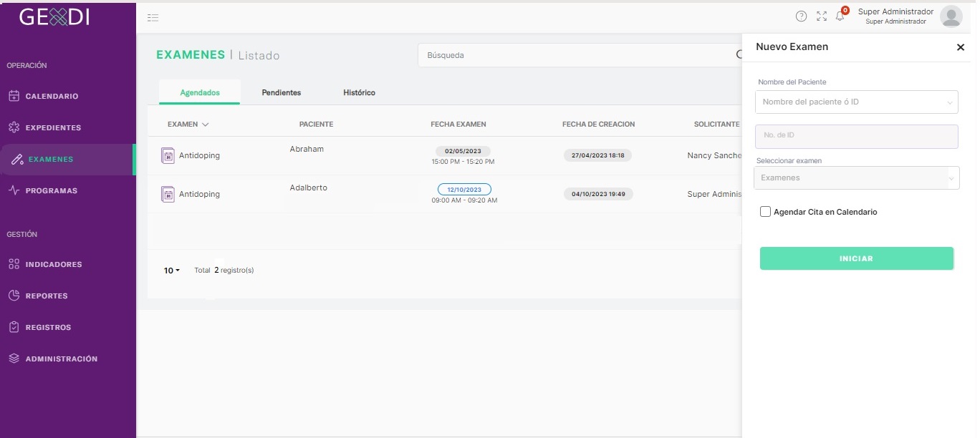
Task: Open the Calendario sidebar icon
Action: 14,96
